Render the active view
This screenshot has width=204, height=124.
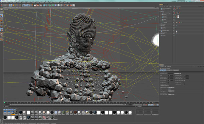tap(35, 5)
